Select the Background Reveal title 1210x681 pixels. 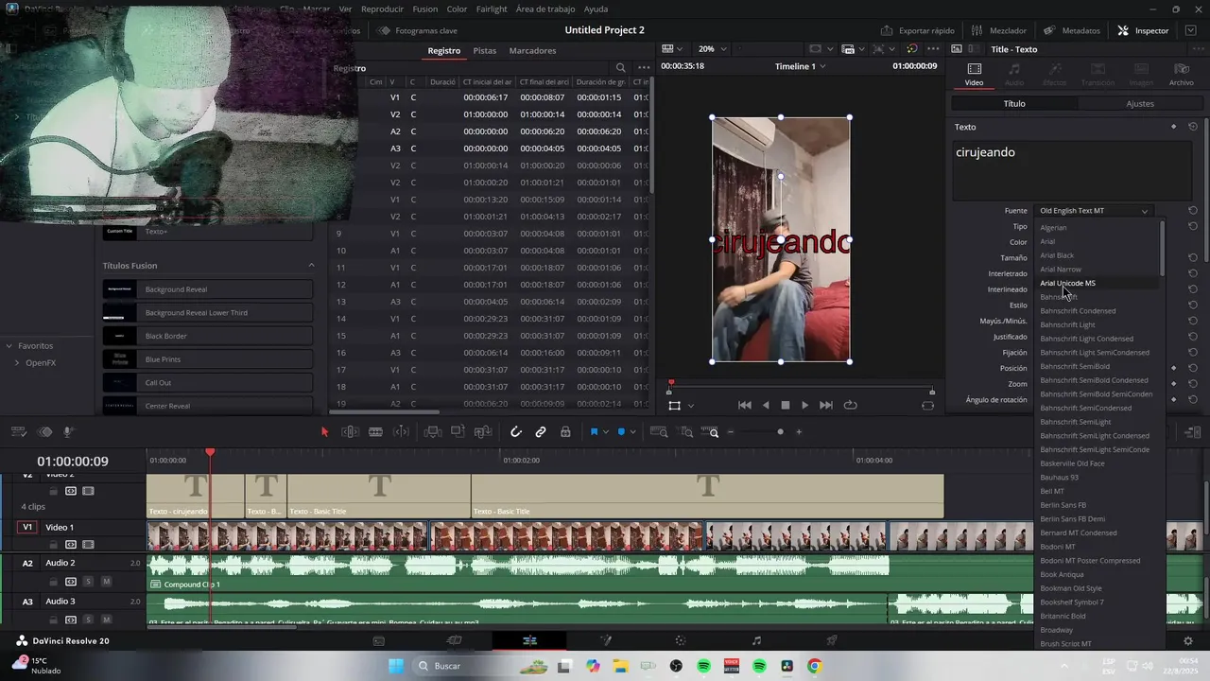coord(208,289)
